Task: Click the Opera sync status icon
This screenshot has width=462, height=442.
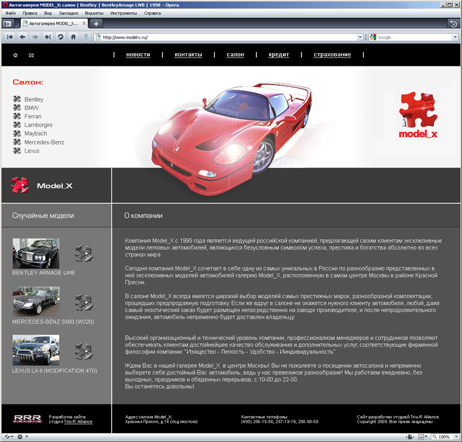Action: tap(8, 437)
